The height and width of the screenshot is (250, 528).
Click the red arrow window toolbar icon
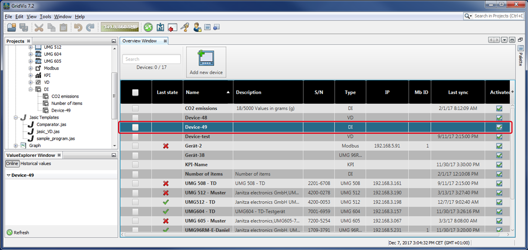point(172,27)
